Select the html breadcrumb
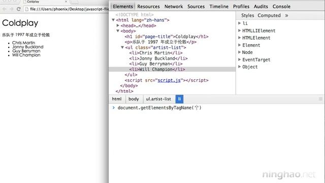325x183 pixels. pyautogui.click(x=117, y=99)
